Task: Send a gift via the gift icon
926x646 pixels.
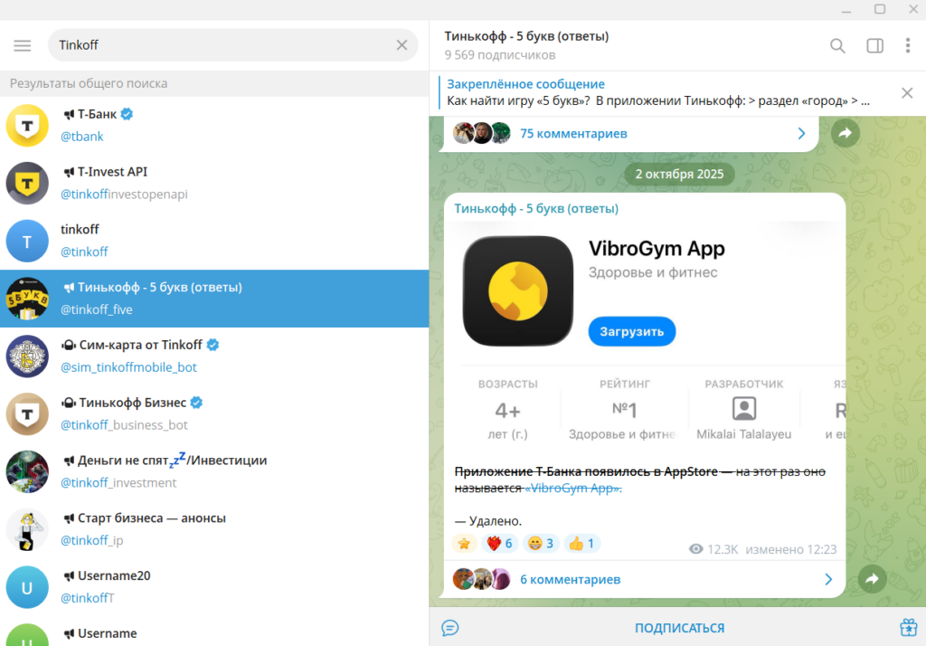Action: tap(908, 627)
